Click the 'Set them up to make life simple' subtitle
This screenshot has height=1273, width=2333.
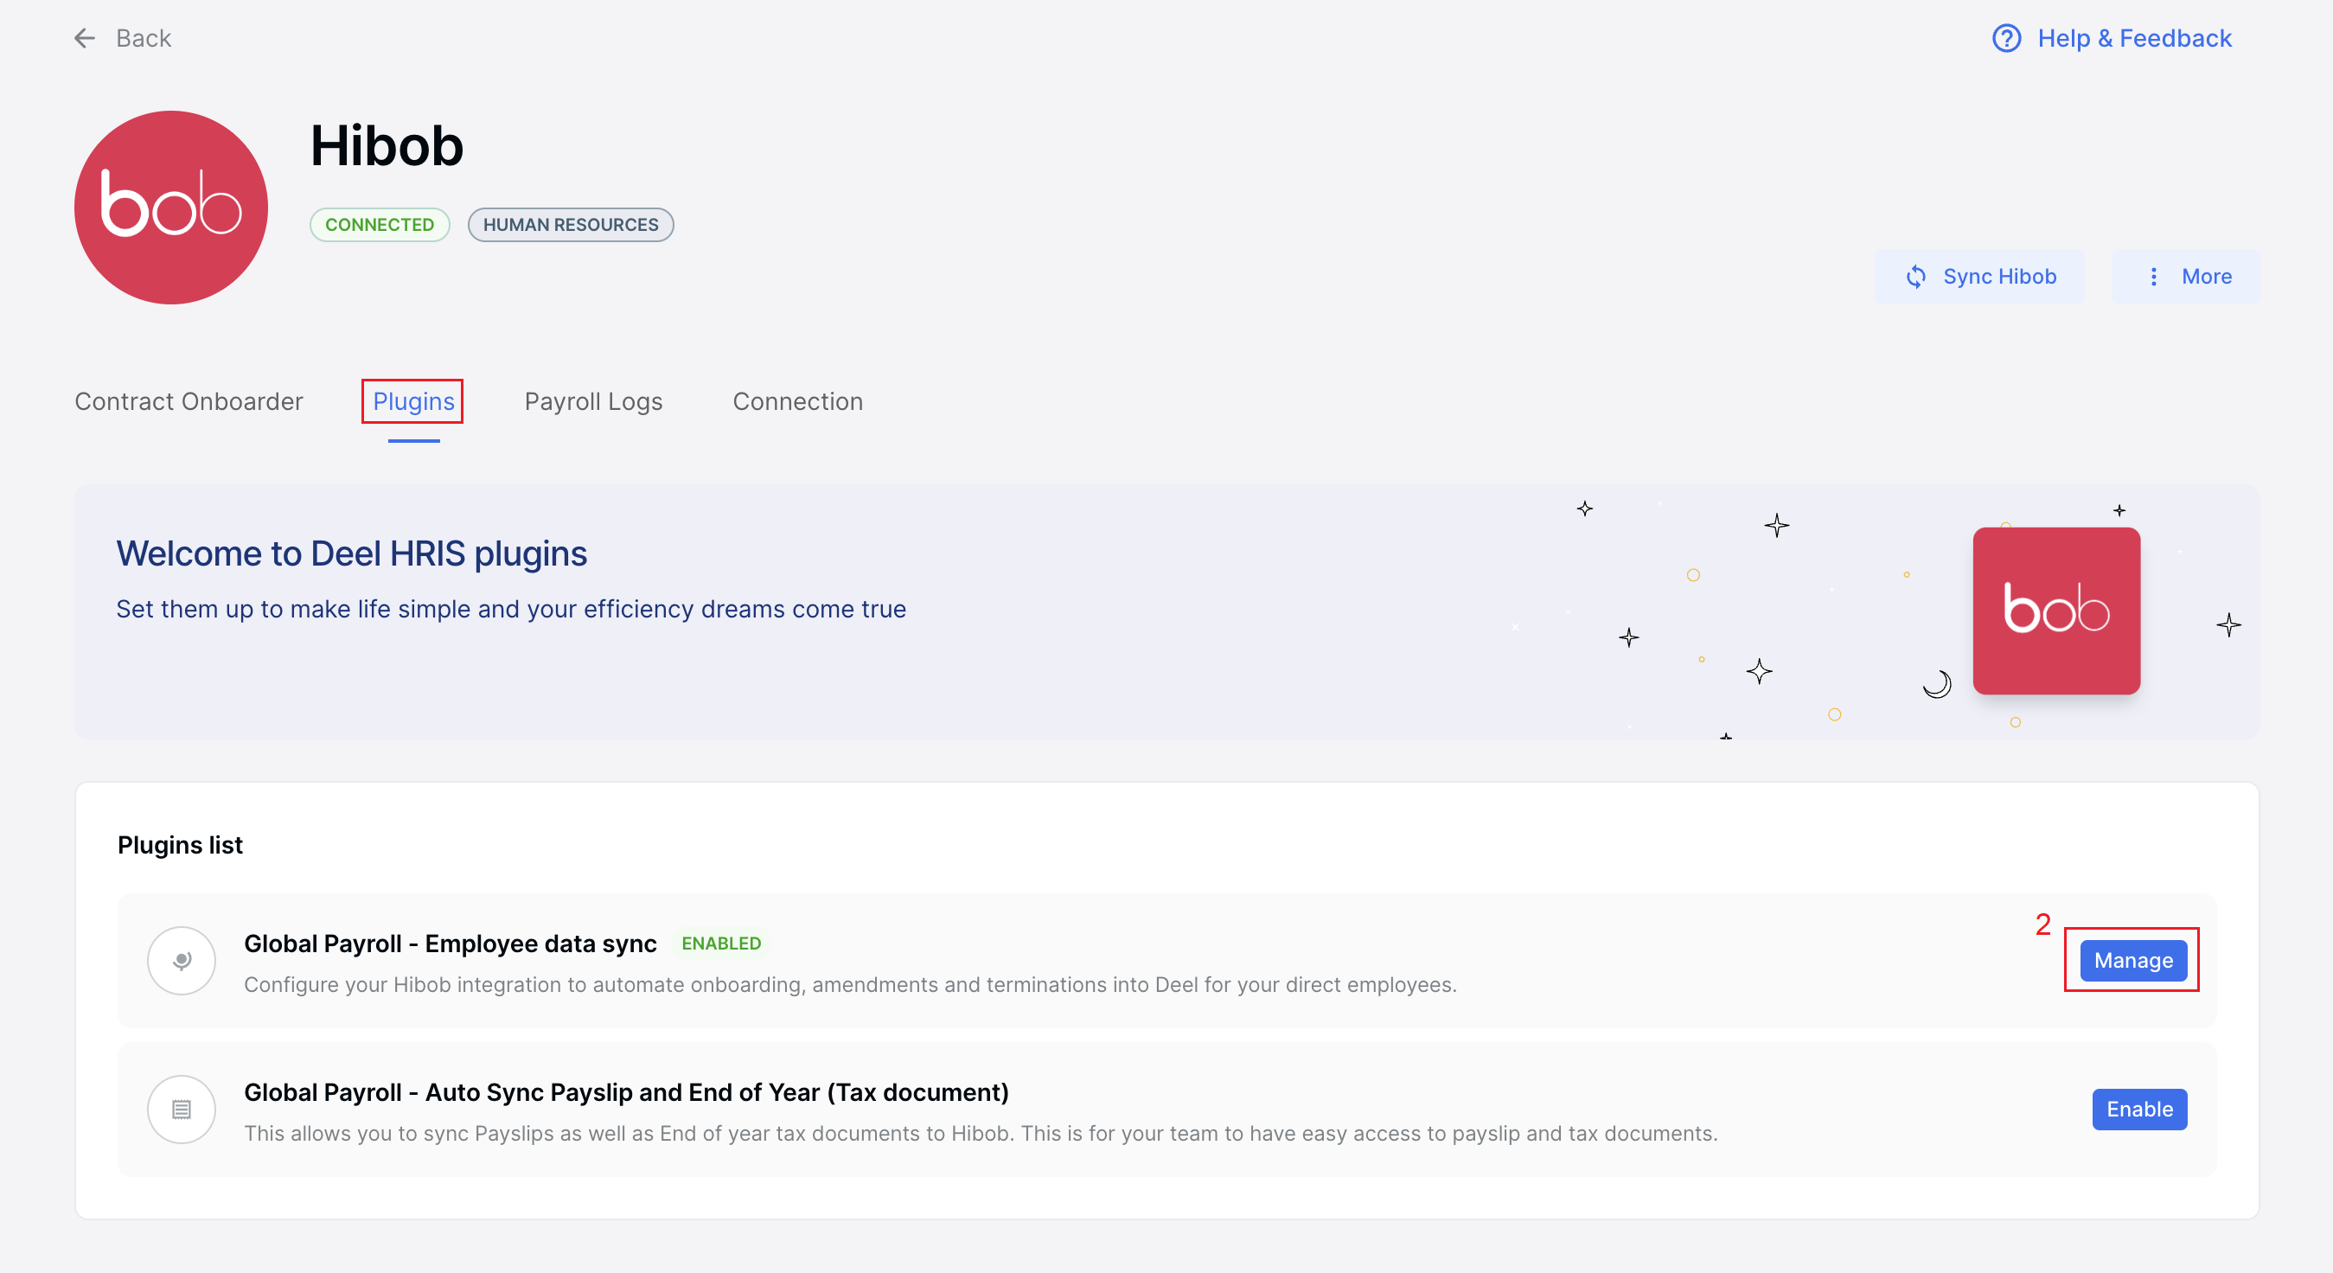coord(511,609)
